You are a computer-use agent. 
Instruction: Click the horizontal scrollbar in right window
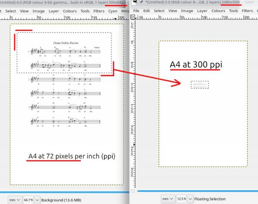[197, 191]
